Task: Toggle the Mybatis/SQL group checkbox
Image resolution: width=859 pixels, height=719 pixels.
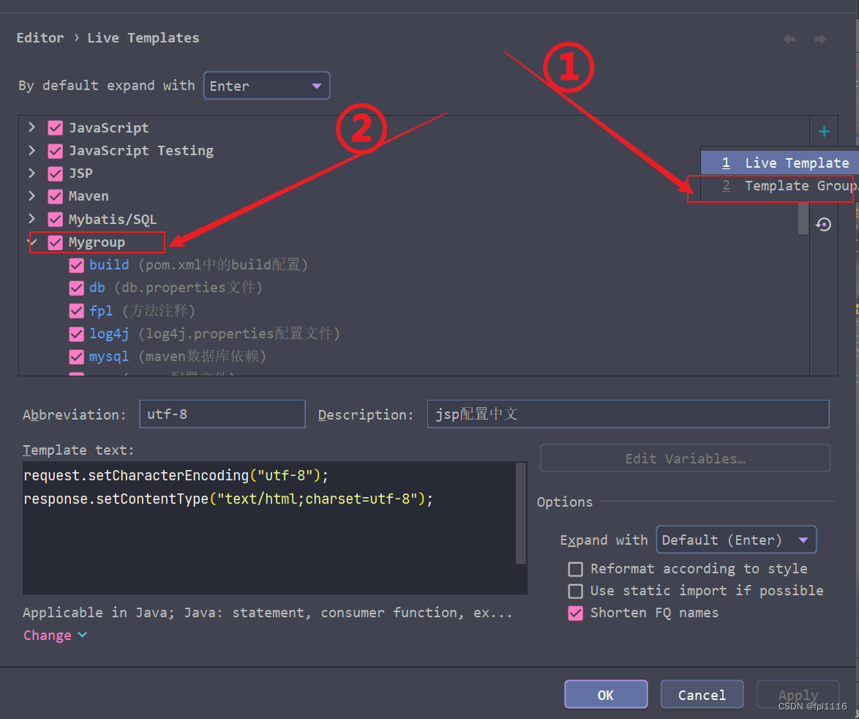Action: click(56, 219)
